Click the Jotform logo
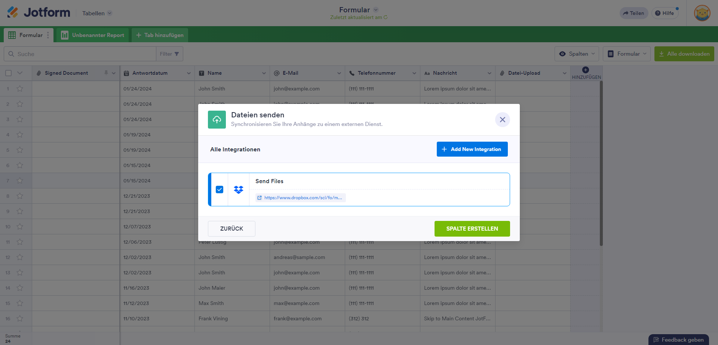The image size is (718, 345). coord(39,13)
